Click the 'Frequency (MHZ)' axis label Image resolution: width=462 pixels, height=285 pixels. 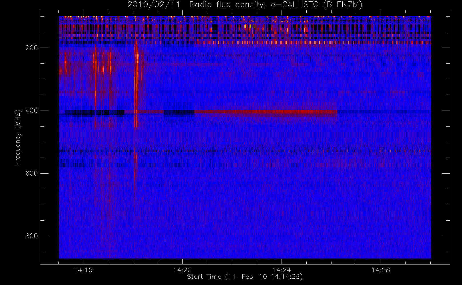click(18, 137)
